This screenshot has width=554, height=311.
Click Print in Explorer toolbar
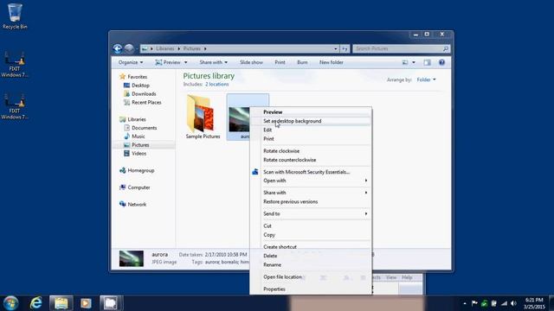[280, 62]
